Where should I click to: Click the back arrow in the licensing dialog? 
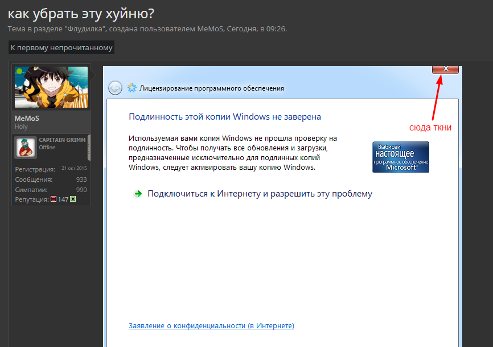coord(115,88)
